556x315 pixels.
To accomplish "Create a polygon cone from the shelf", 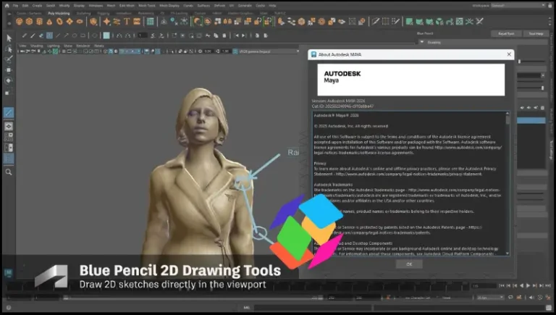I will (x=49, y=22).
